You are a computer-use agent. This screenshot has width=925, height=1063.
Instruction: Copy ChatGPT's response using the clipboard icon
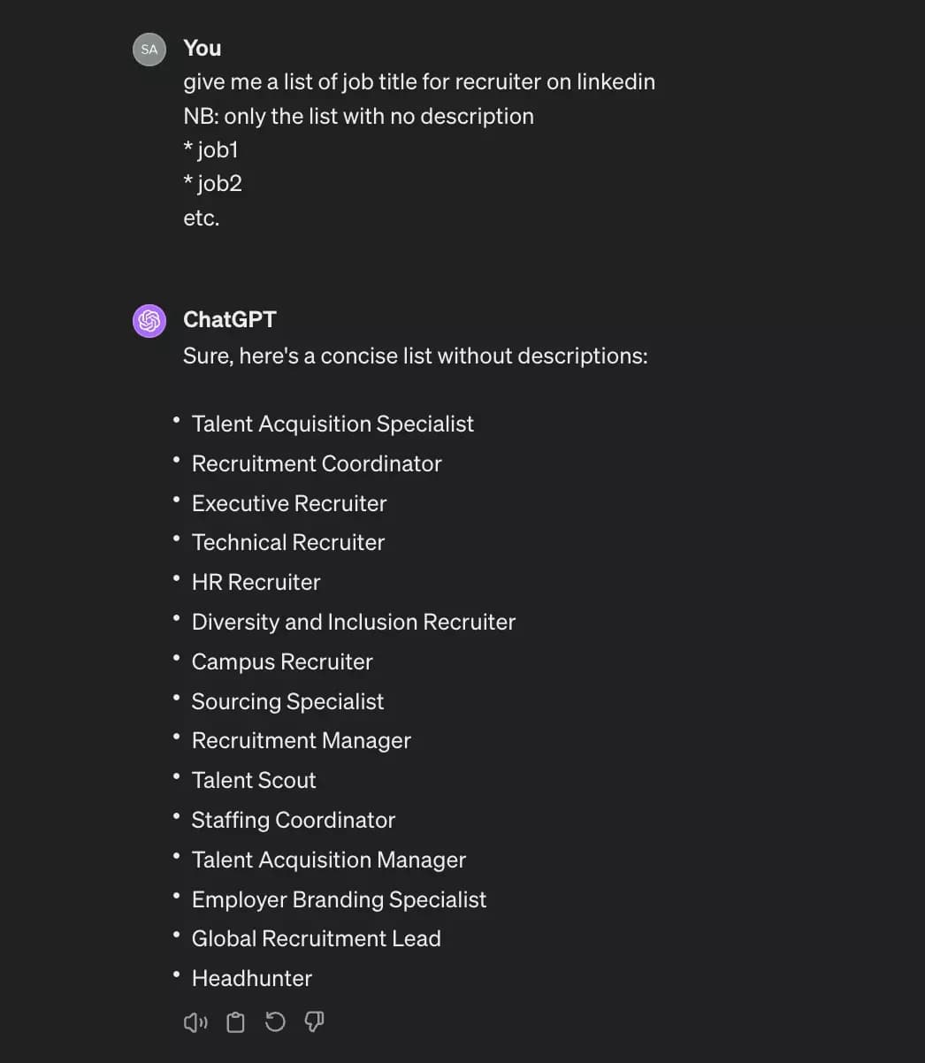click(x=235, y=1021)
